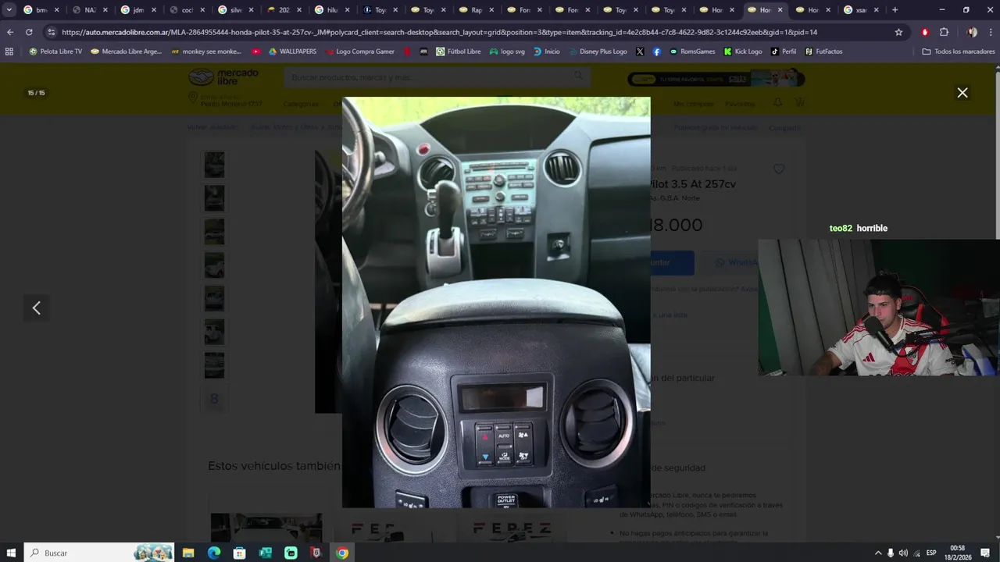Open site information icon in address bar

coord(51,32)
